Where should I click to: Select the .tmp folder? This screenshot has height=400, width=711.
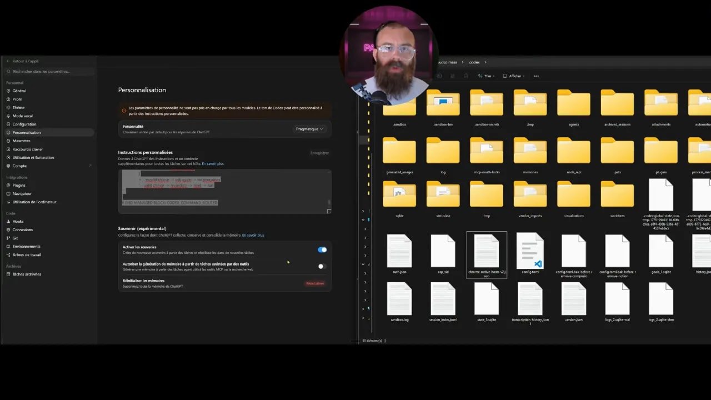click(530, 108)
